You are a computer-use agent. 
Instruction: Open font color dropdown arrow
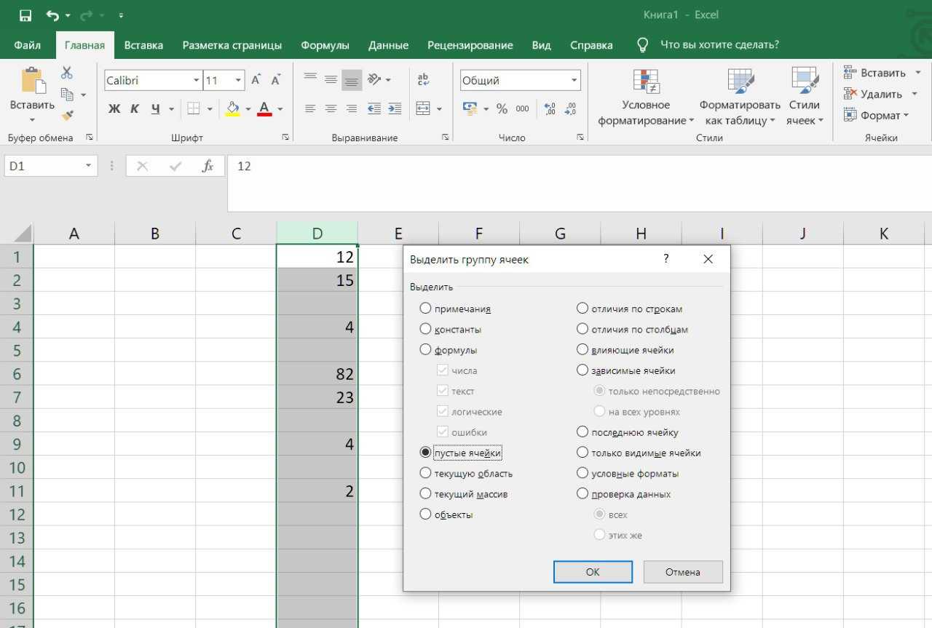coord(280,109)
